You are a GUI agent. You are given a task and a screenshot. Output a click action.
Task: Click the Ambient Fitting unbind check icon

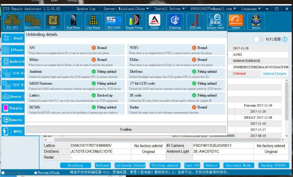(94, 71)
